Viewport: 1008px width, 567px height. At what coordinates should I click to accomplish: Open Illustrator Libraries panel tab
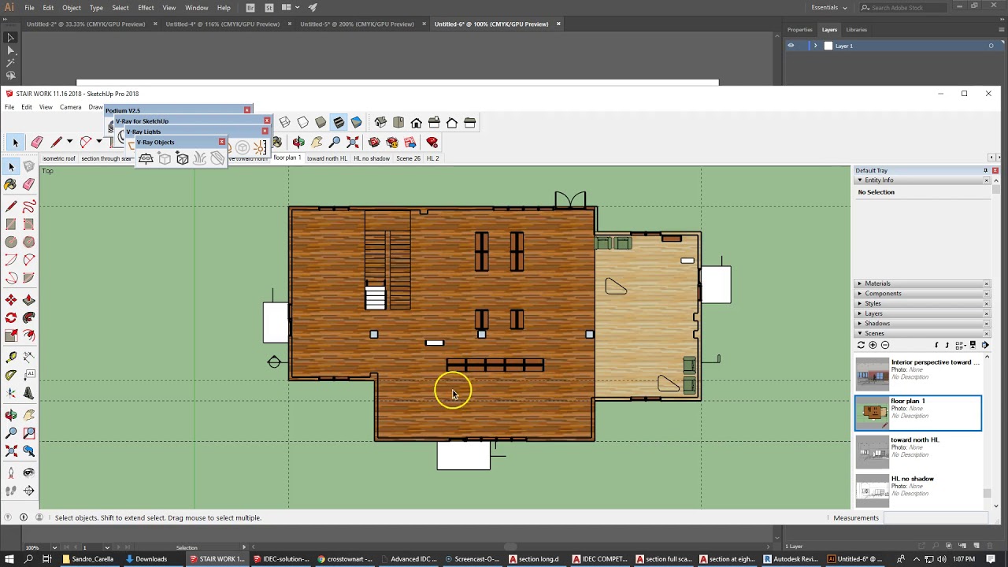pos(856,30)
